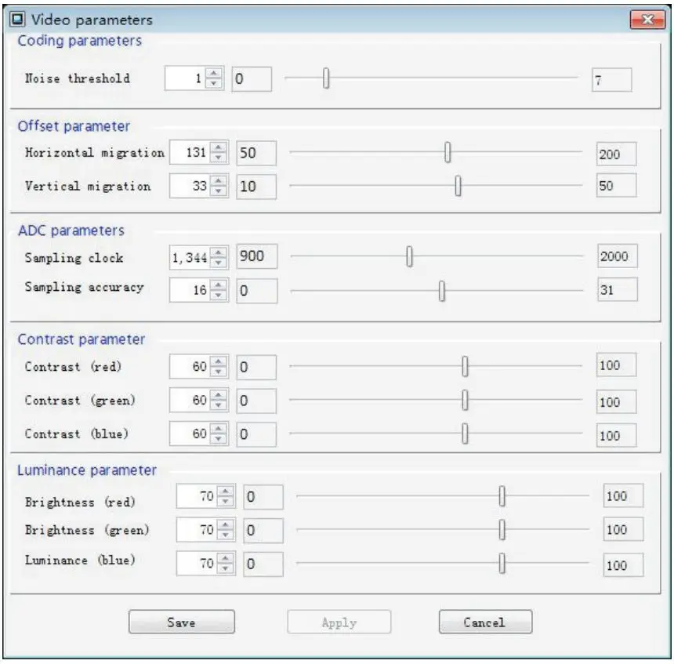Image resolution: width=674 pixels, height=664 pixels.
Task: Click the Contrast (green) slider handle
Action: [463, 400]
